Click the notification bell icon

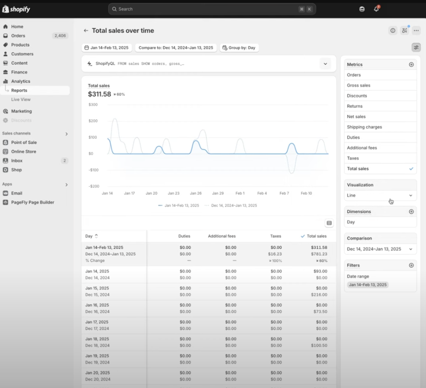[376, 9]
